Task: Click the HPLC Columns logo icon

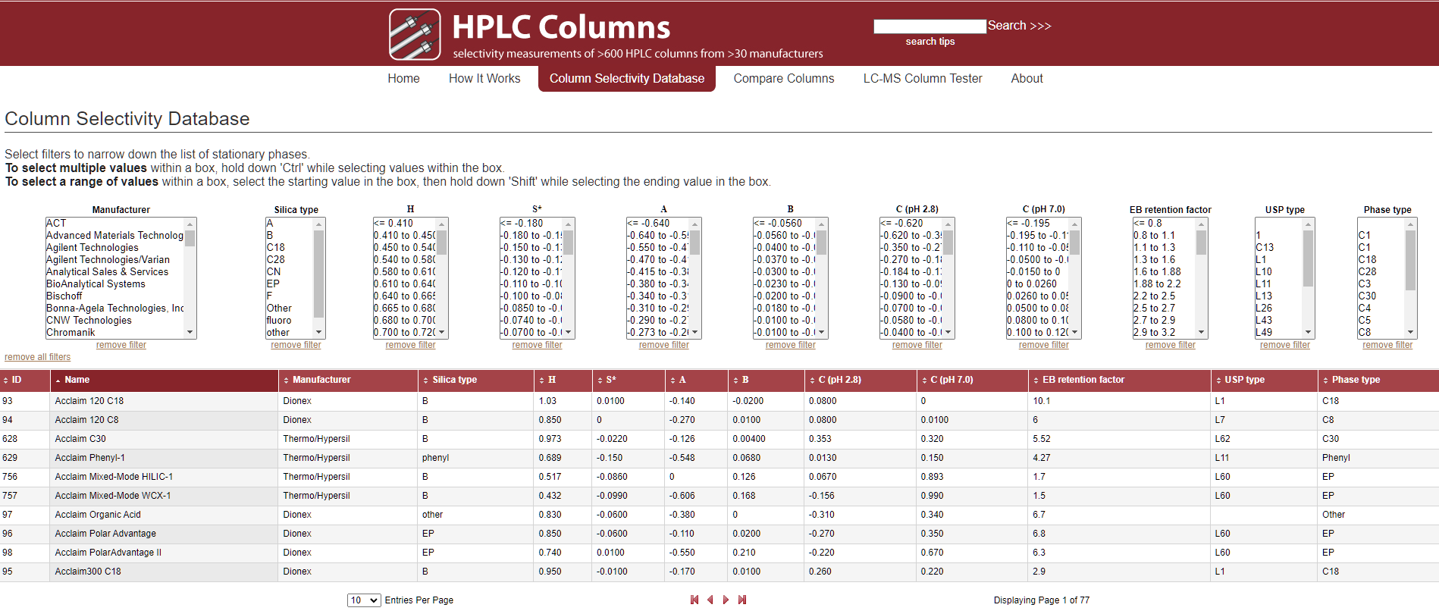Action: coord(415,34)
